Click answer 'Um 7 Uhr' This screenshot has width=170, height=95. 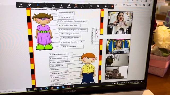(59, 81)
